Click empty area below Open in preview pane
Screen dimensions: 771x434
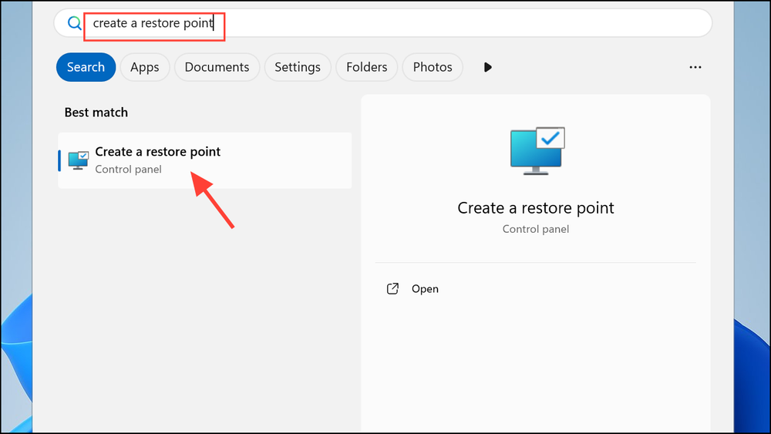pos(536,362)
